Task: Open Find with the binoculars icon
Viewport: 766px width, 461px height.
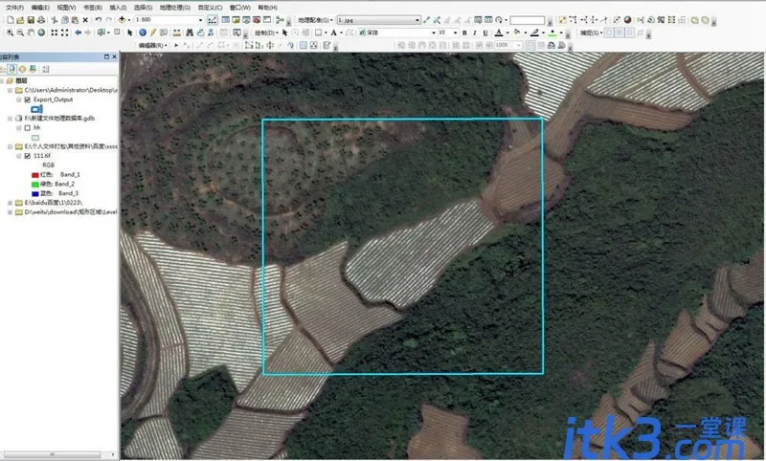Action: coord(190,33)
